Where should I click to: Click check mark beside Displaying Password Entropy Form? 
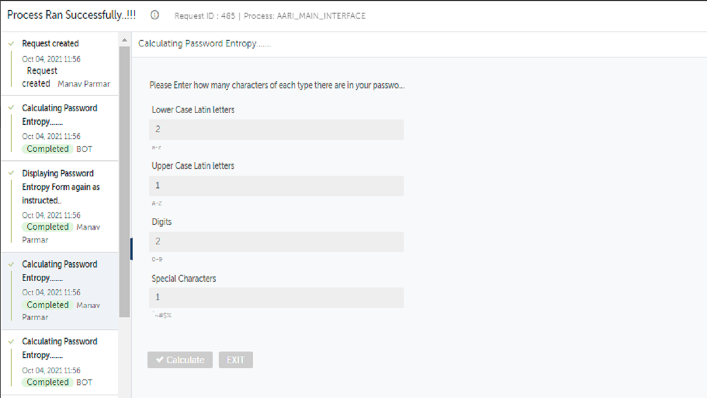tap(11, 173)
